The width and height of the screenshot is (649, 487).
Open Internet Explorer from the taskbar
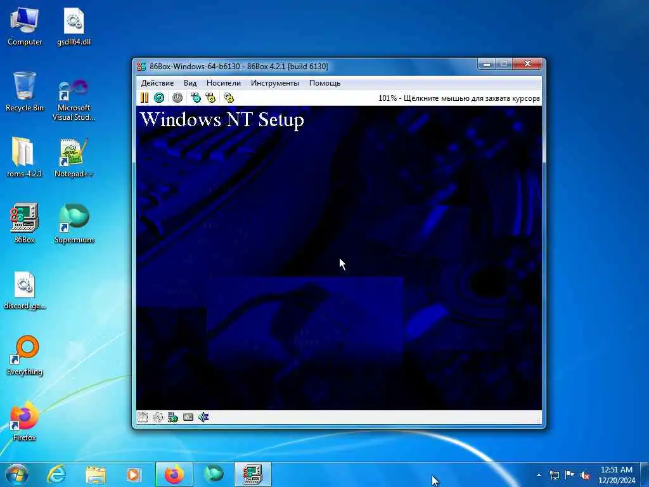click(x=56, y=474)
